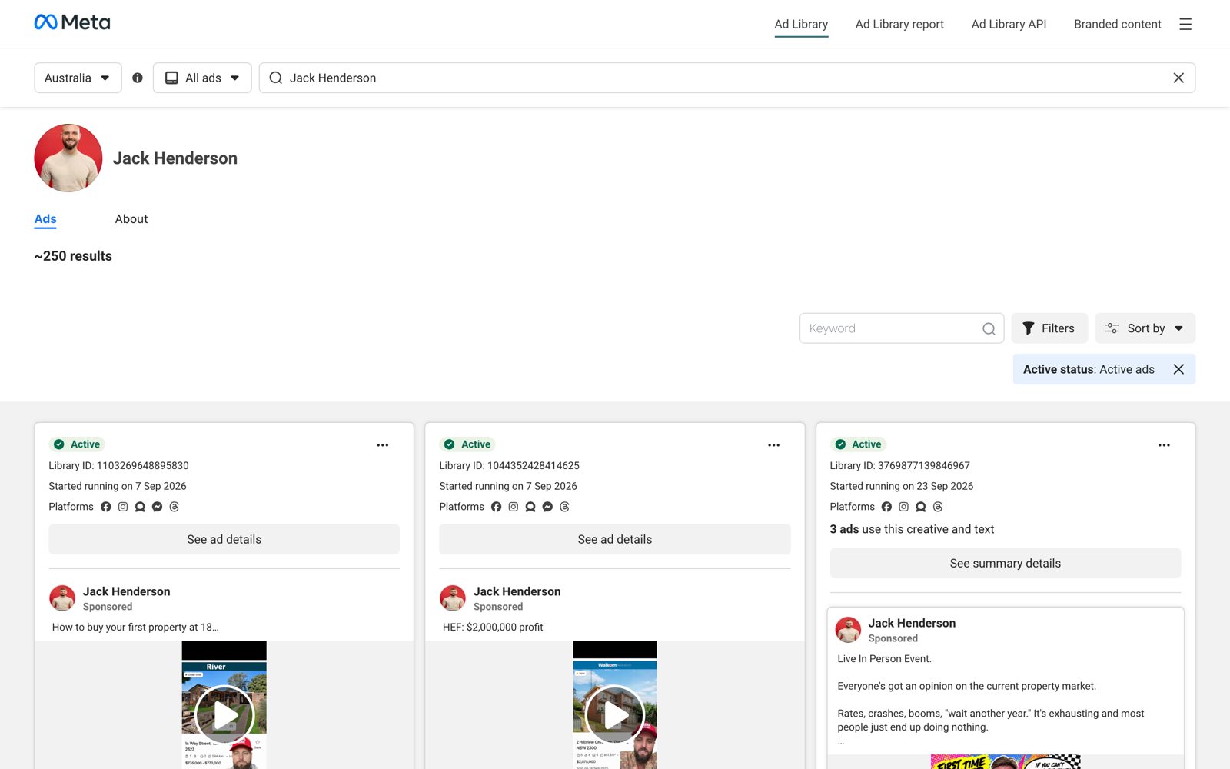Click '3 ads use this creative and text'

(912, 529)
